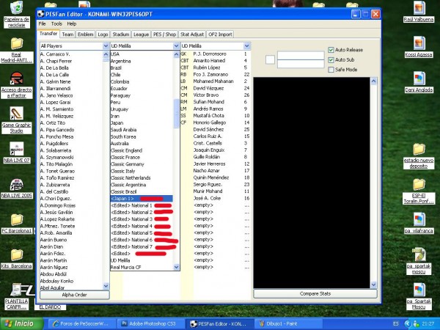
Task: Select the <Japan 1> team entry
Action: click(142, 199)
